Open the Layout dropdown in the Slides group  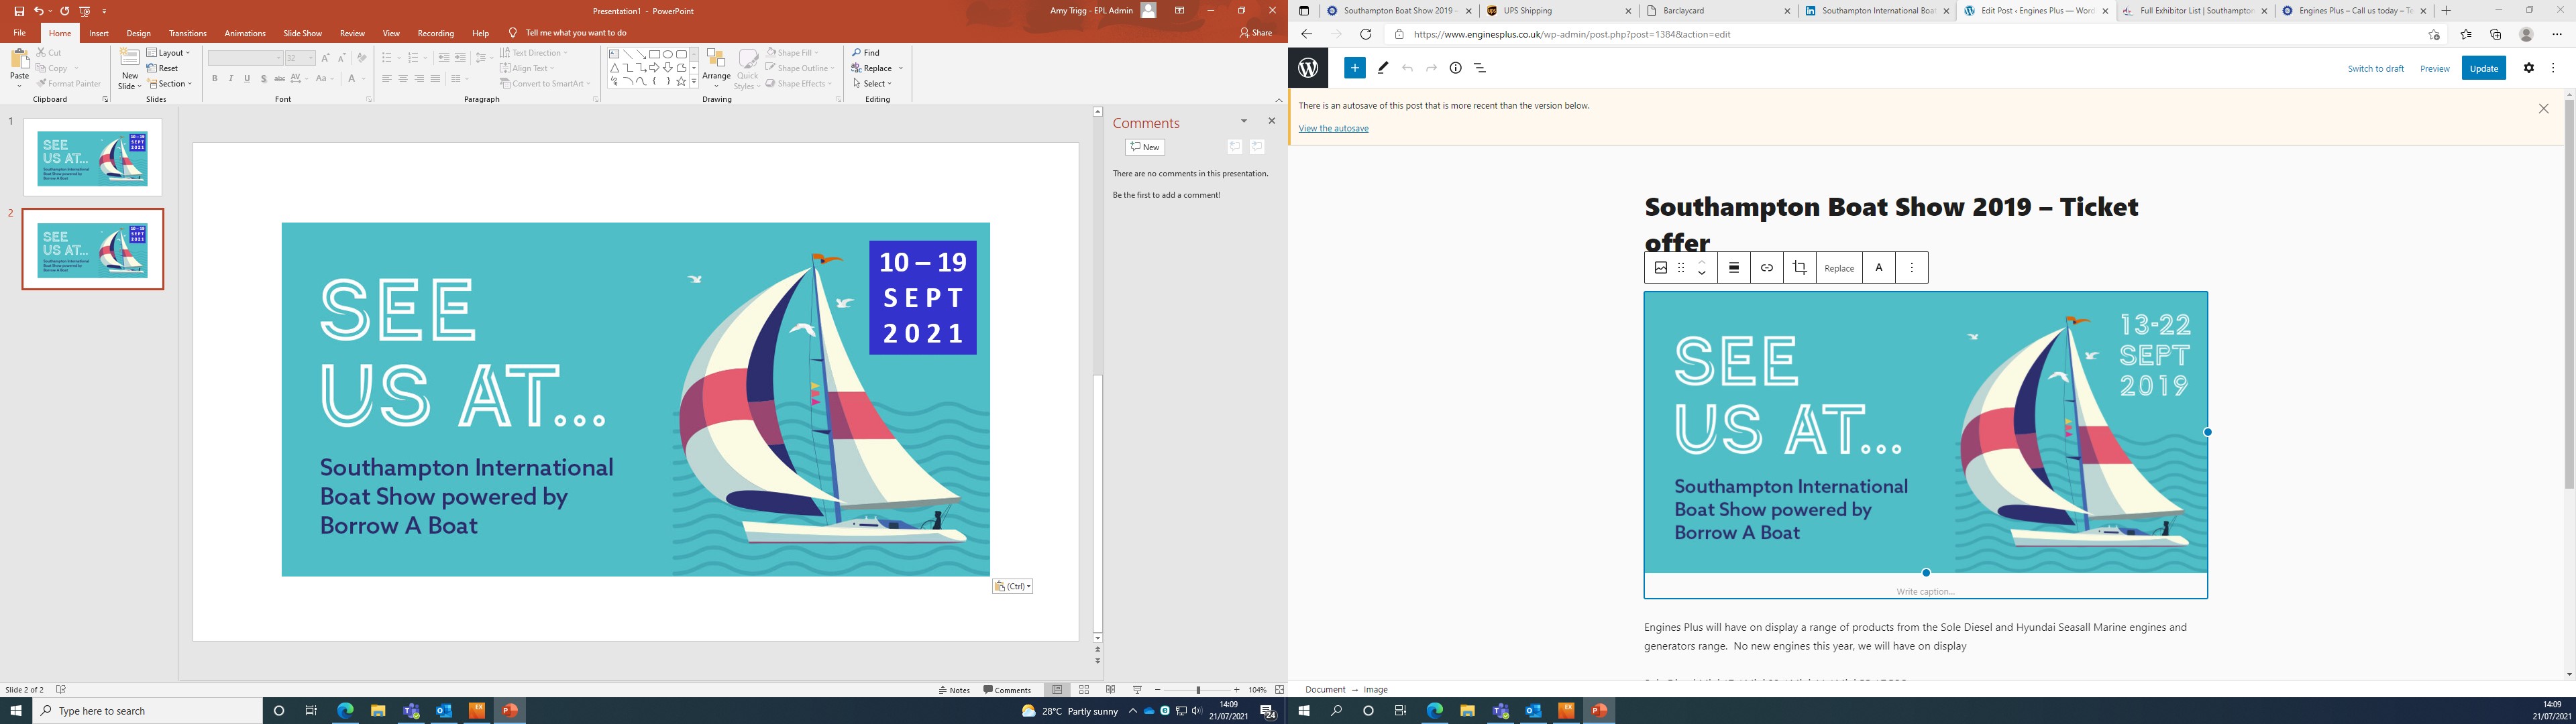click(168, 53)
